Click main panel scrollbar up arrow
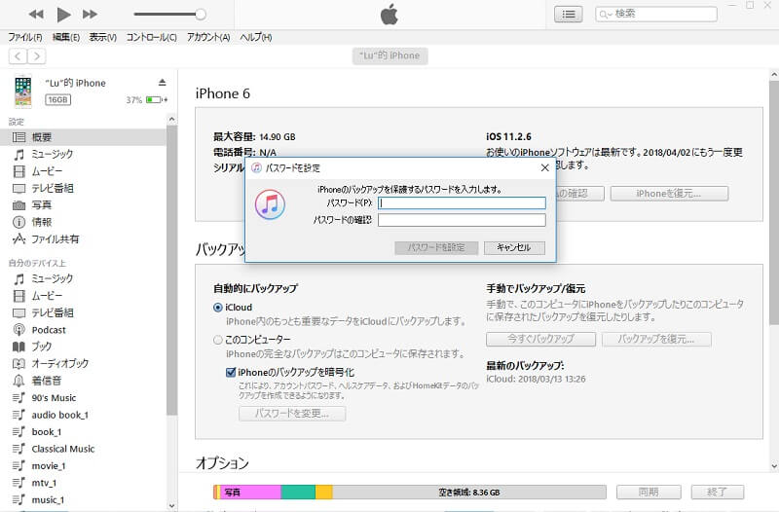Viewport: 780px width, 512px height. coord(774,75)
